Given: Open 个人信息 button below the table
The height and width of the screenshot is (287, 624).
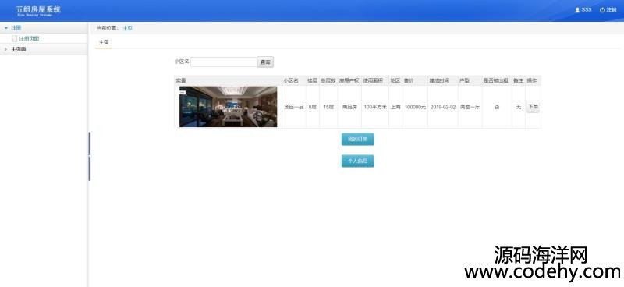Looking at the screenshot, I should click(x=357, y=161).
